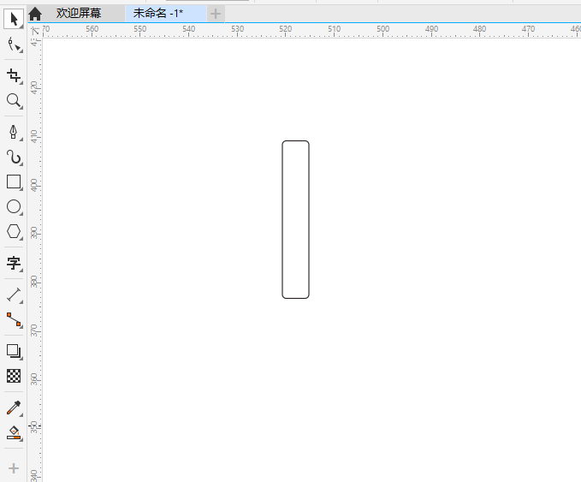Add a new document with plus tab
This screenshot has height=482, width=581.
216,14
